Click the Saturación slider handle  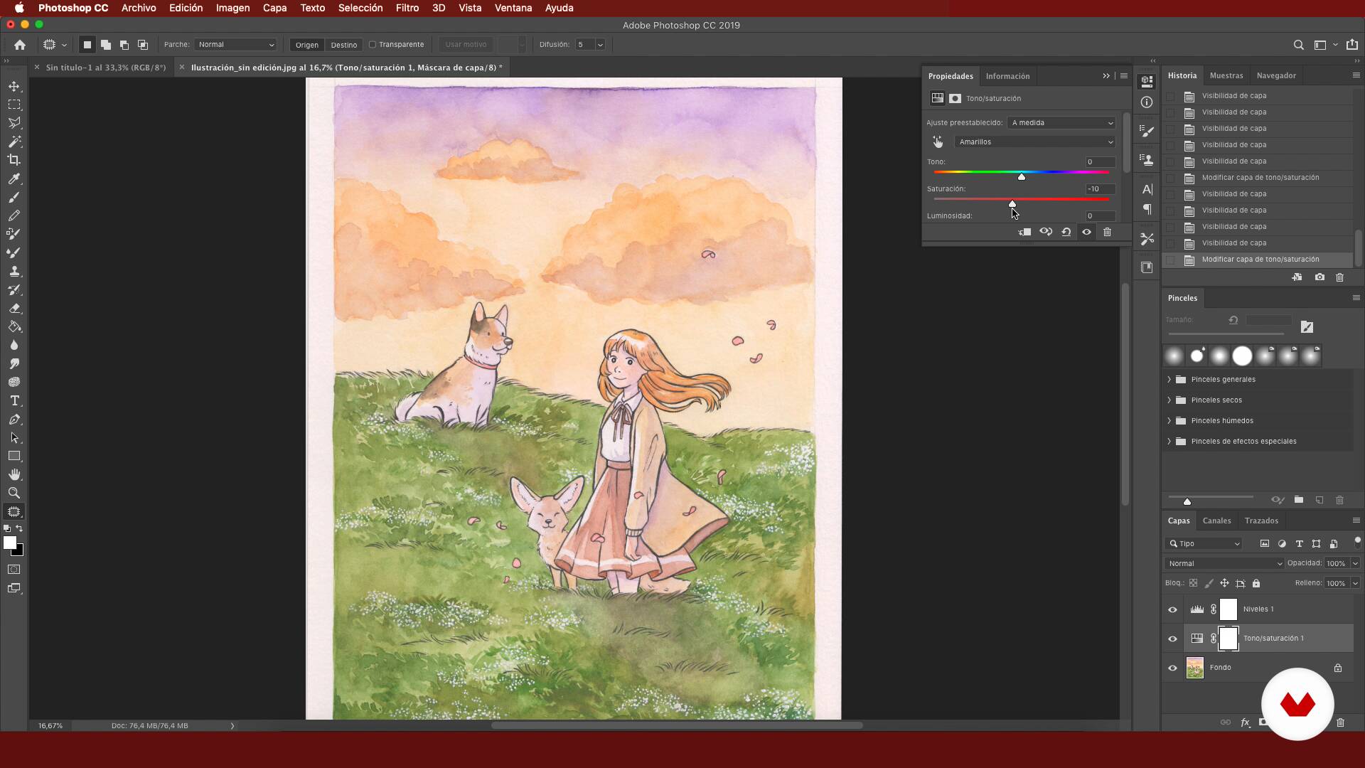(1012, 203)
